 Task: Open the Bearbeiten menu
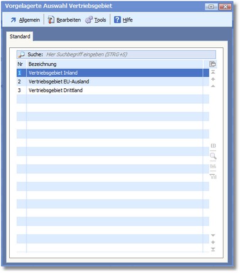pos(64,20)
